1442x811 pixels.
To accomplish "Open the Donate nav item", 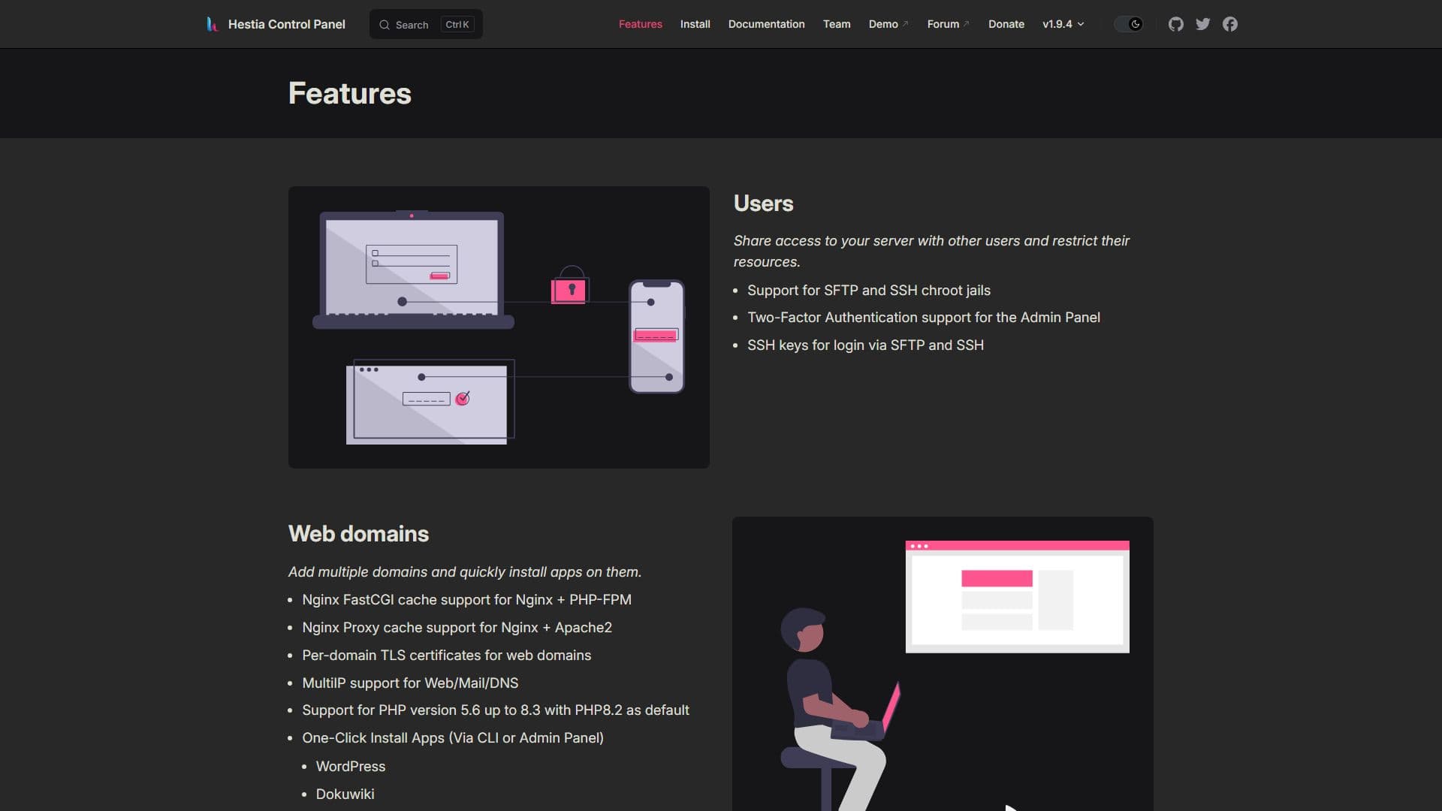I will point(1006,24).
